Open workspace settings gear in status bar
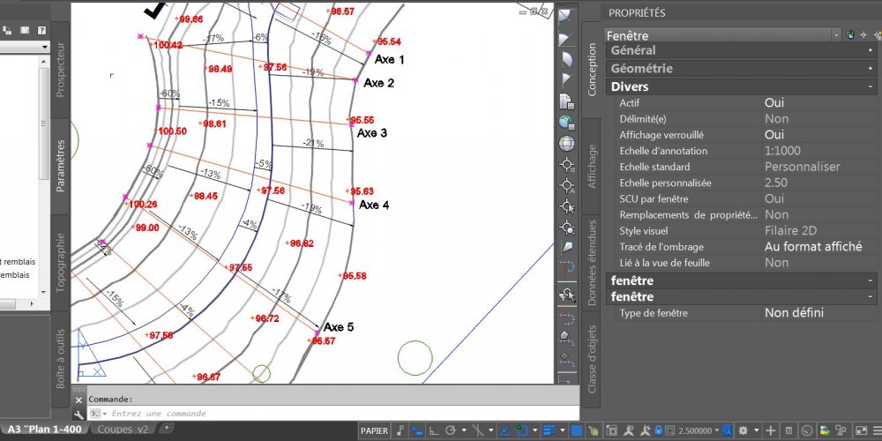The image size is (882, 441). pos(743,430)
